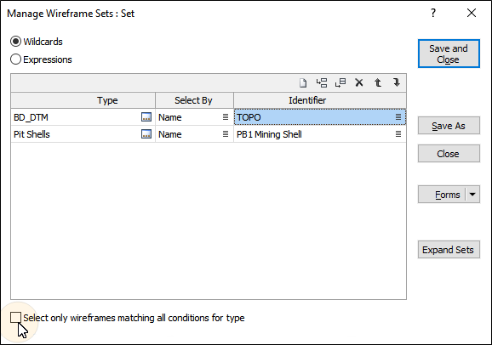The height and width of the screenshot is (345, 492).
Task: Open type browser for Pit Shells row
Action: [x=146, y=134]
